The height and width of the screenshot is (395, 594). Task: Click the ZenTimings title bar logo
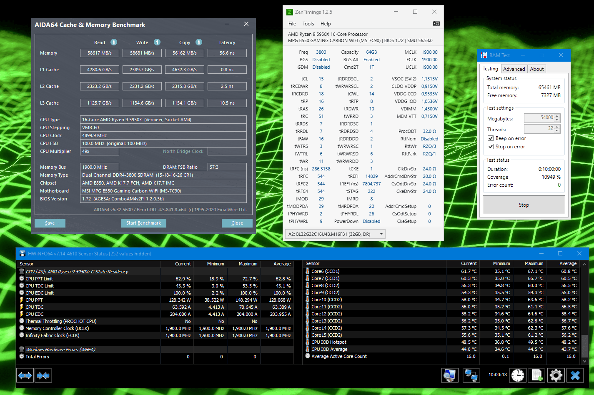290,12
